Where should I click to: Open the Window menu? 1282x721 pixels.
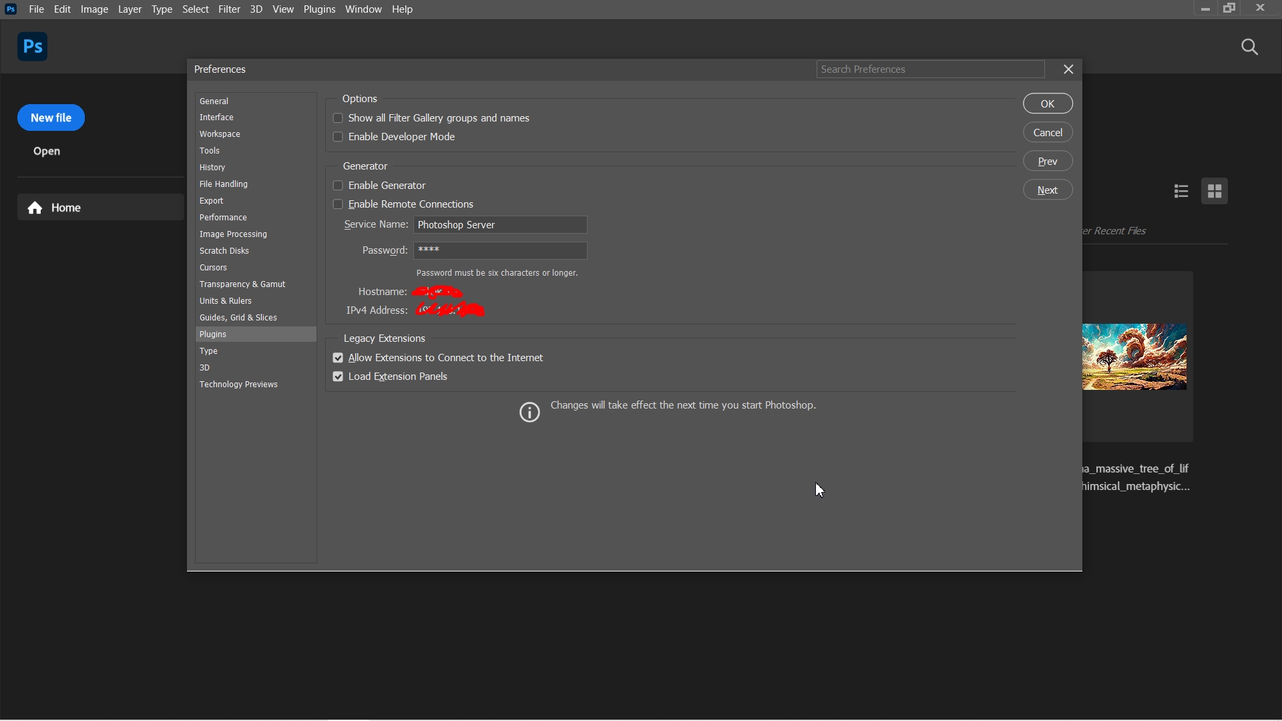(x=363, y=9)
